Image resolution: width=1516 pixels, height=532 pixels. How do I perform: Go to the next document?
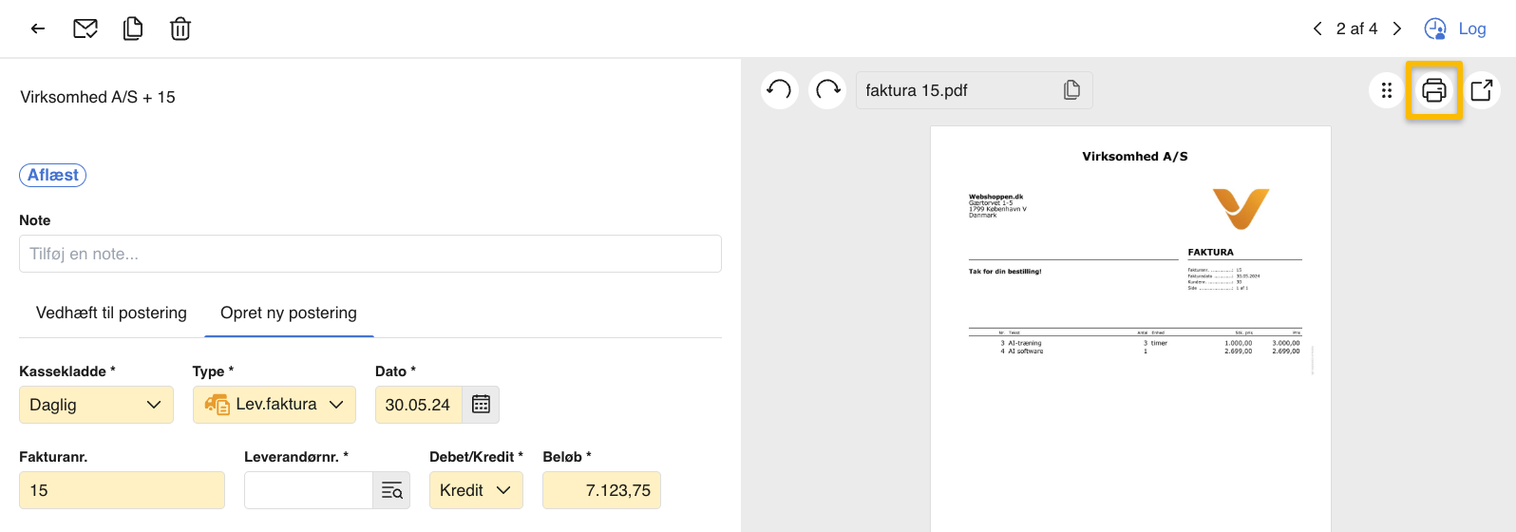(1397, 28)
